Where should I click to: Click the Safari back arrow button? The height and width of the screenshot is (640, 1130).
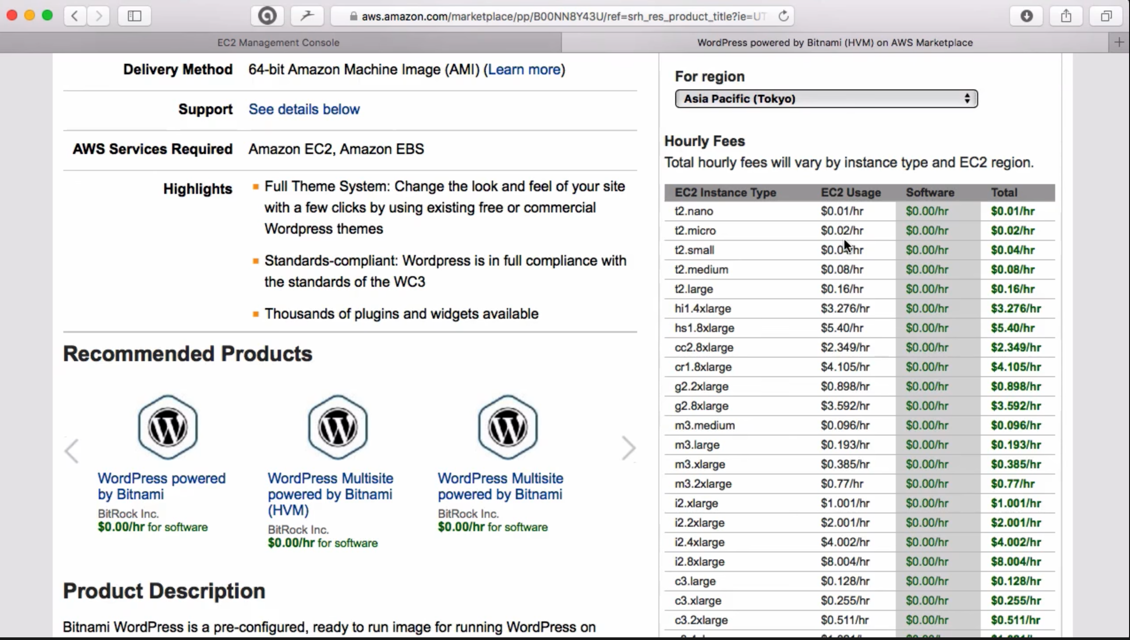75,16
